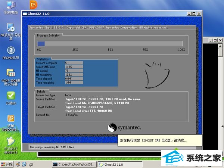
Task: Open the WIN7-2008 universal installer icon
Action: coord(11,77)
